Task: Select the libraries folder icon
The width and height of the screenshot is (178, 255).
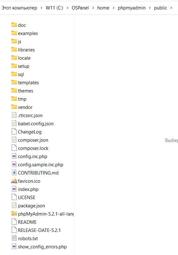Action: tap(14, 50)
